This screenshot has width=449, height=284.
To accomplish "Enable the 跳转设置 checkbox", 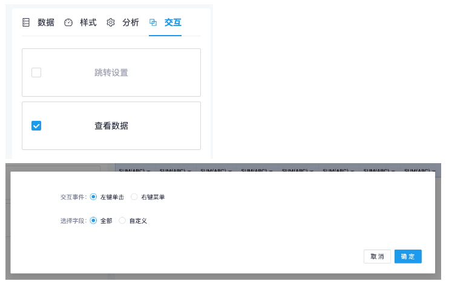I will [36, 73].
